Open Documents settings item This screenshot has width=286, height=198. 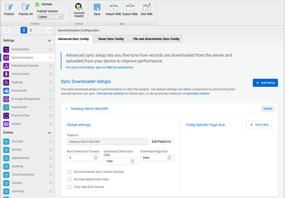pos(27,91)
